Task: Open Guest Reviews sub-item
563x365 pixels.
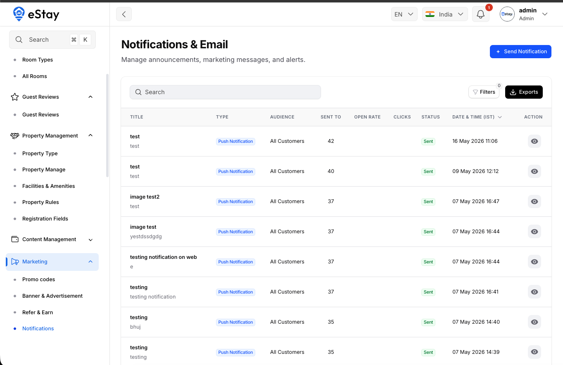Action: coord(40,115)
